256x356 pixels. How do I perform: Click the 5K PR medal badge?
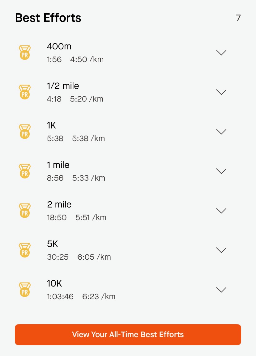(24, 250)
